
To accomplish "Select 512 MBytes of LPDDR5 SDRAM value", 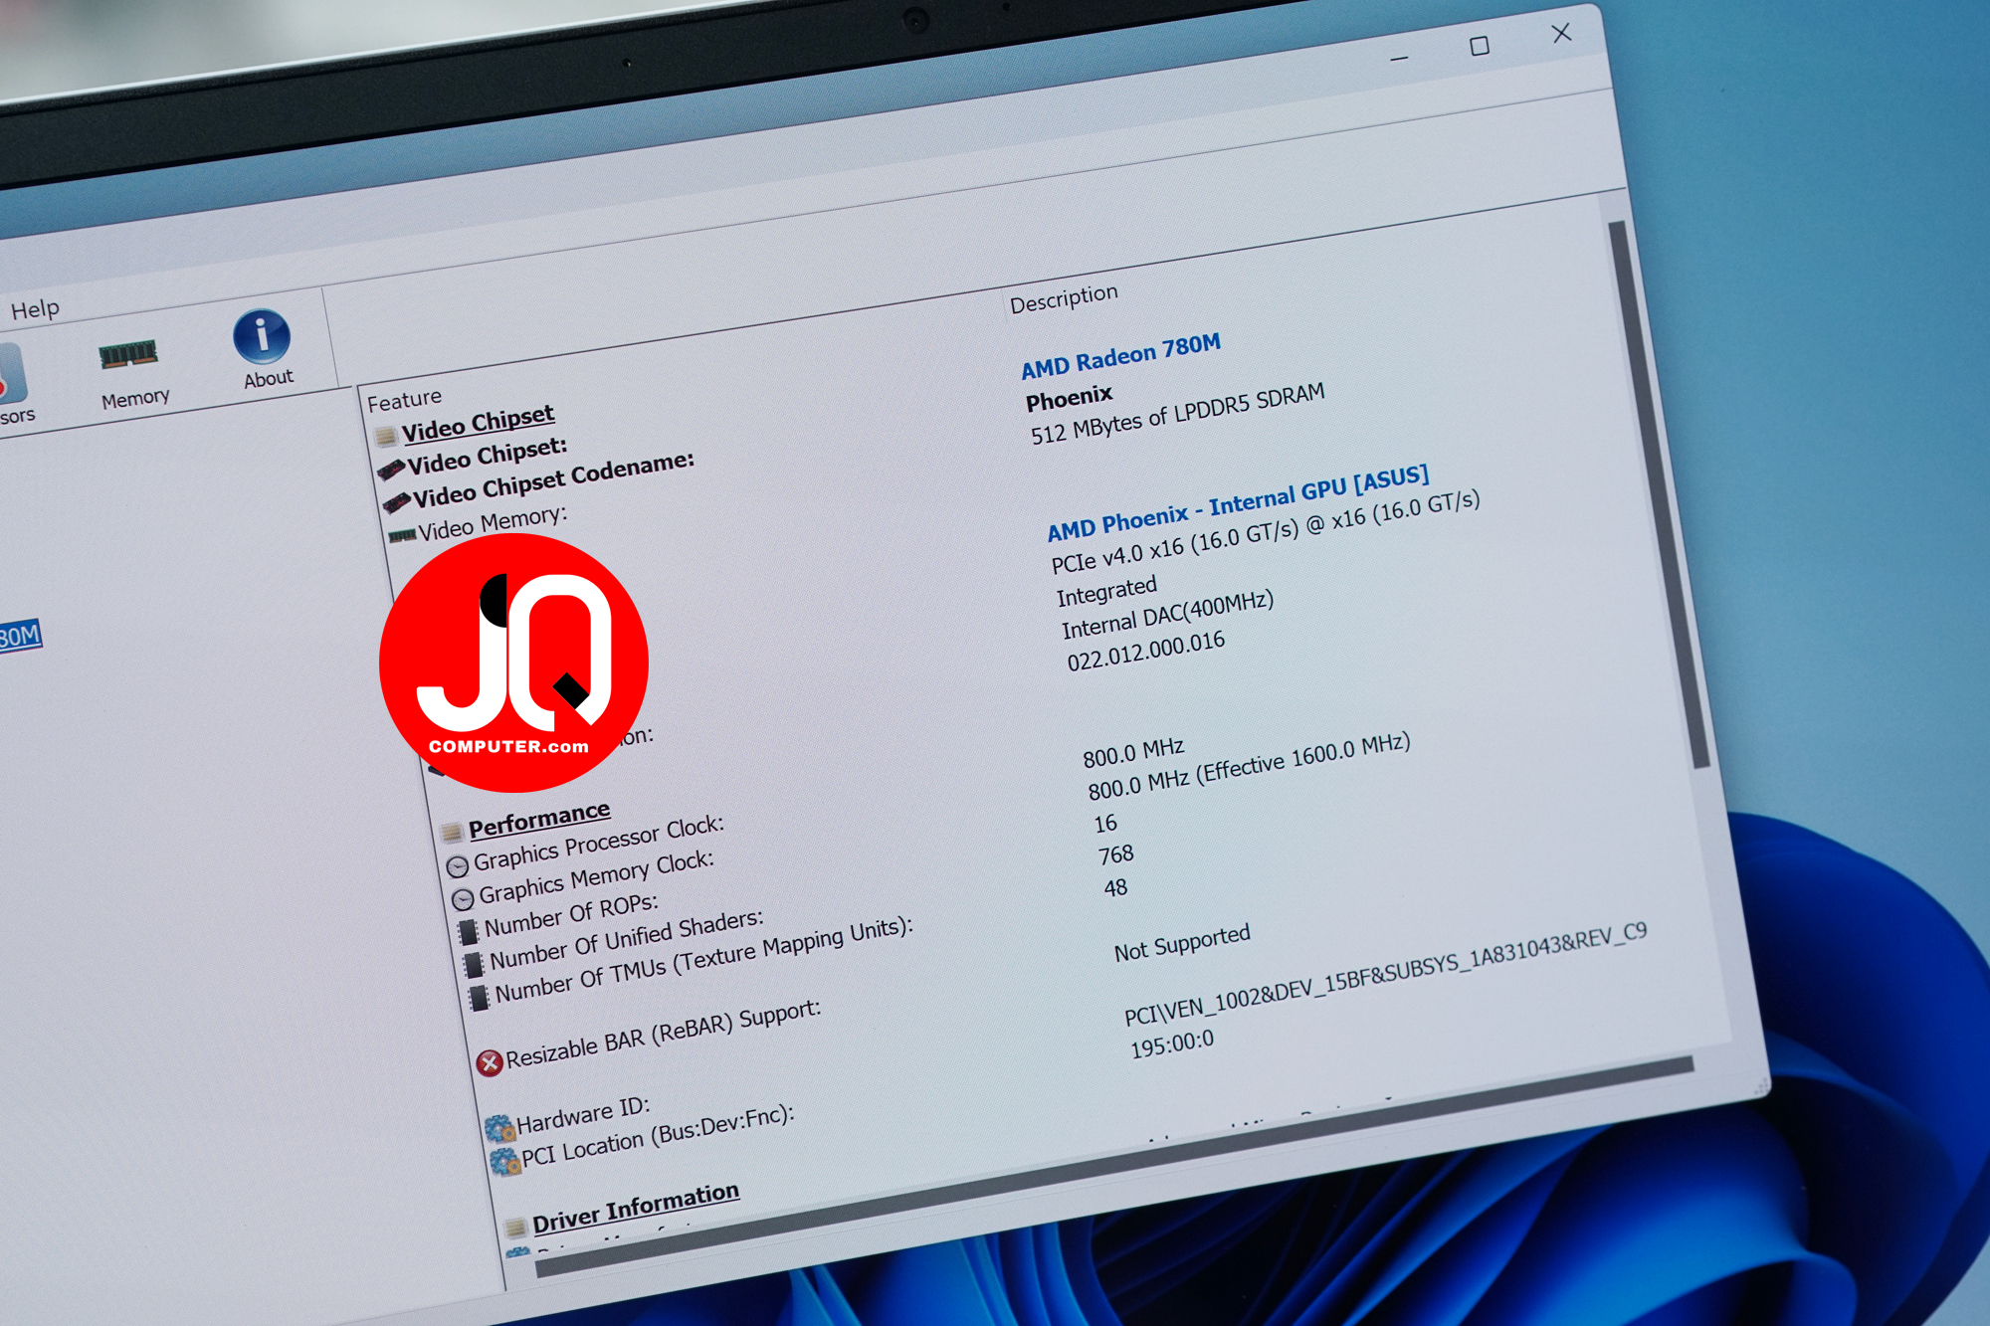I will pyautogui.click(x=1177, y=413).
